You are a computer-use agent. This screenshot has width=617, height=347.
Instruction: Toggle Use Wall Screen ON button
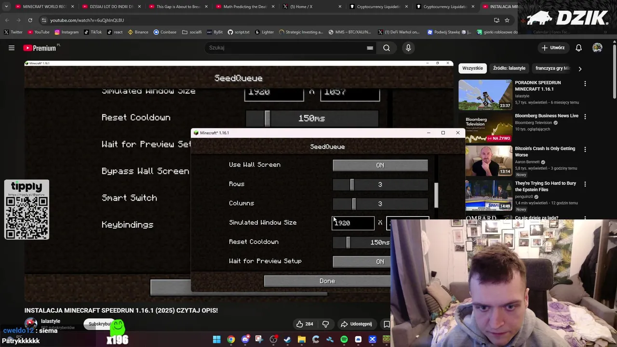click(x=380, y=165)
